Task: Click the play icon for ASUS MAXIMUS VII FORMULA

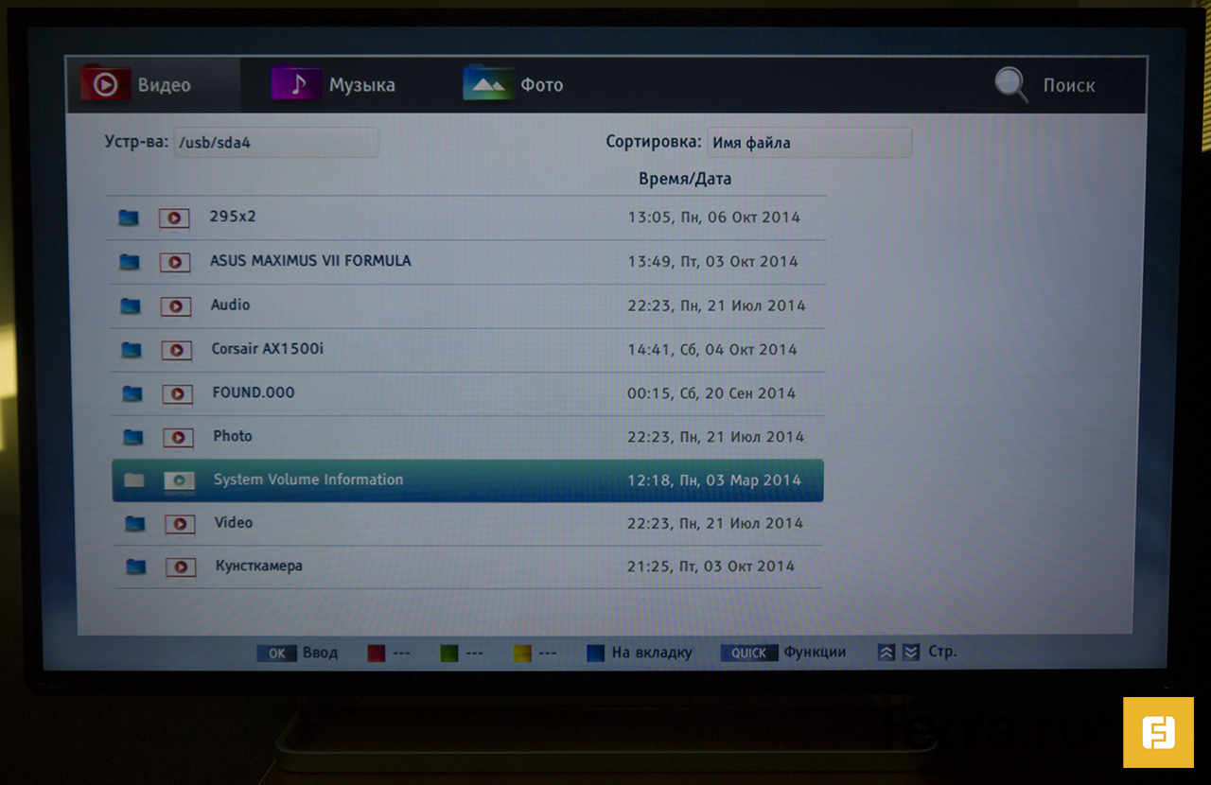Action: click(x=175, y=262)
